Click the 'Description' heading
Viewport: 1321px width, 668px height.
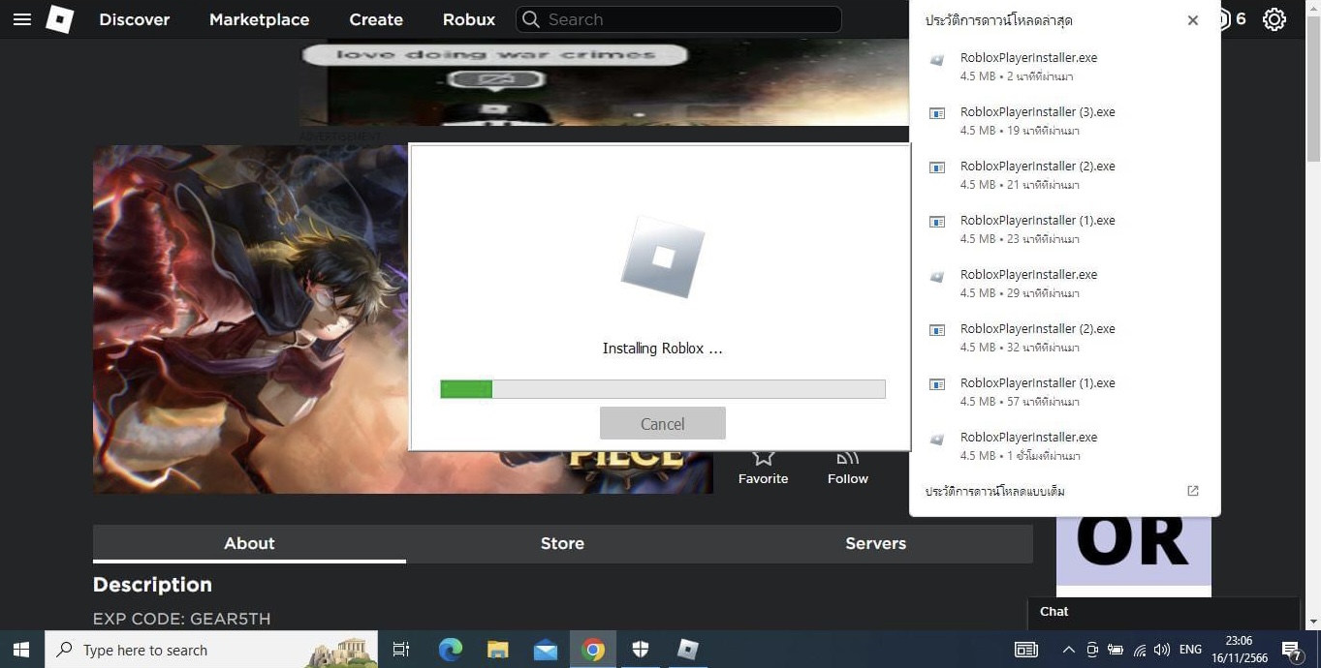pos(152,585)
